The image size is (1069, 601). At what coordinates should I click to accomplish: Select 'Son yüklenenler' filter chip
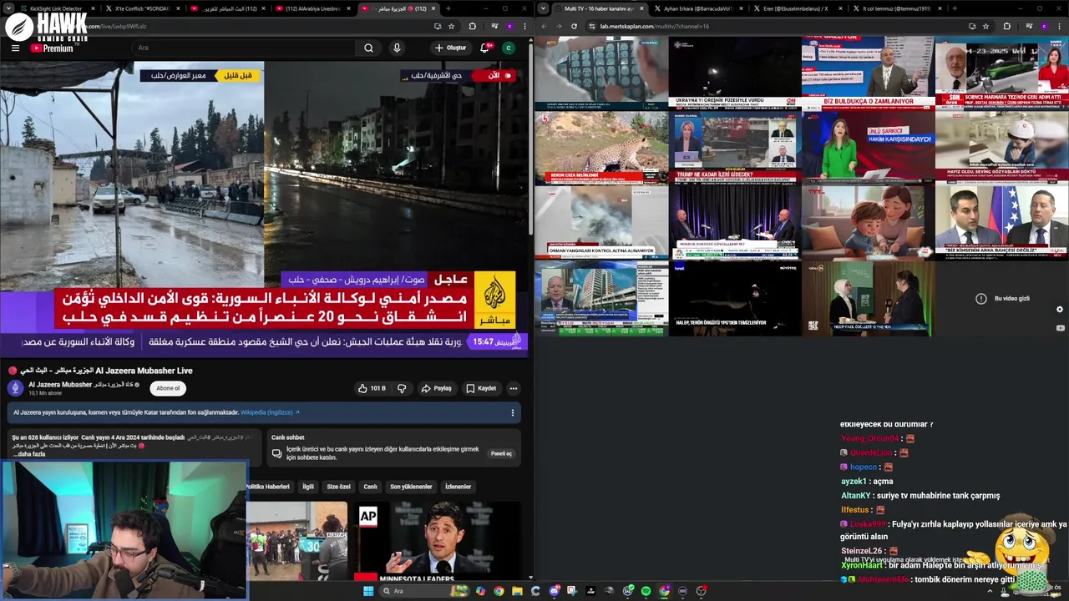(x=411, y=487)
